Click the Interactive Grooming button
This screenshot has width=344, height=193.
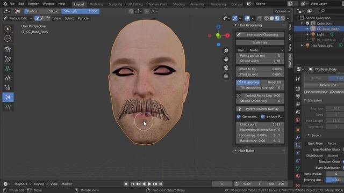click(260, 35)
